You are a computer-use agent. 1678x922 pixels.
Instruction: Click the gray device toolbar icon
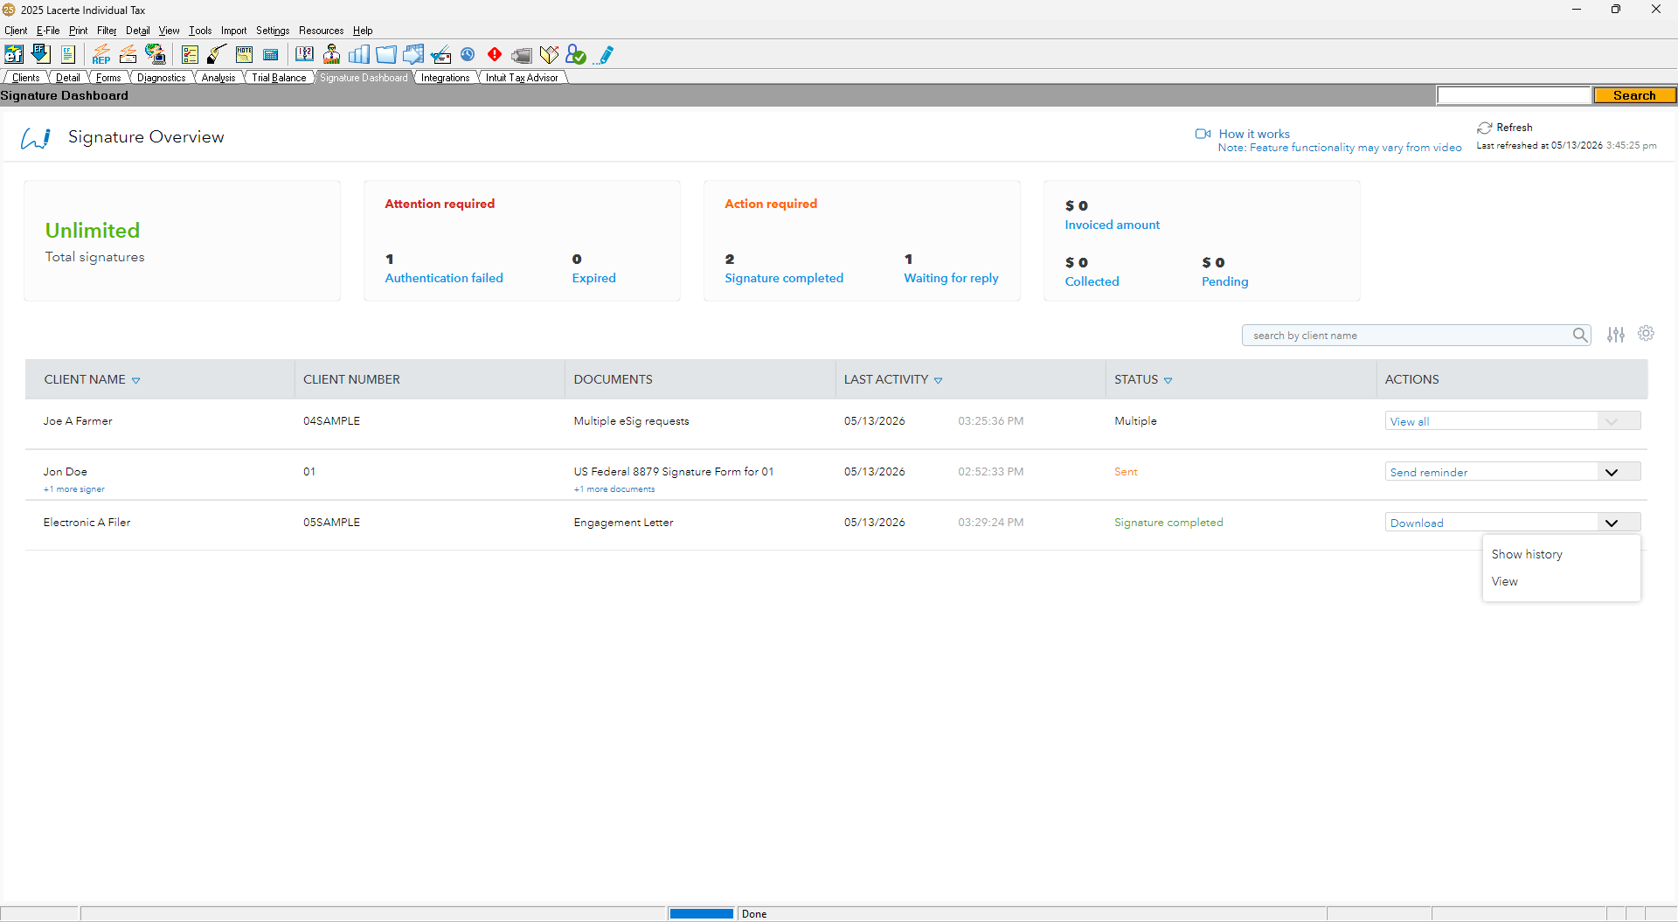(522, 55)
